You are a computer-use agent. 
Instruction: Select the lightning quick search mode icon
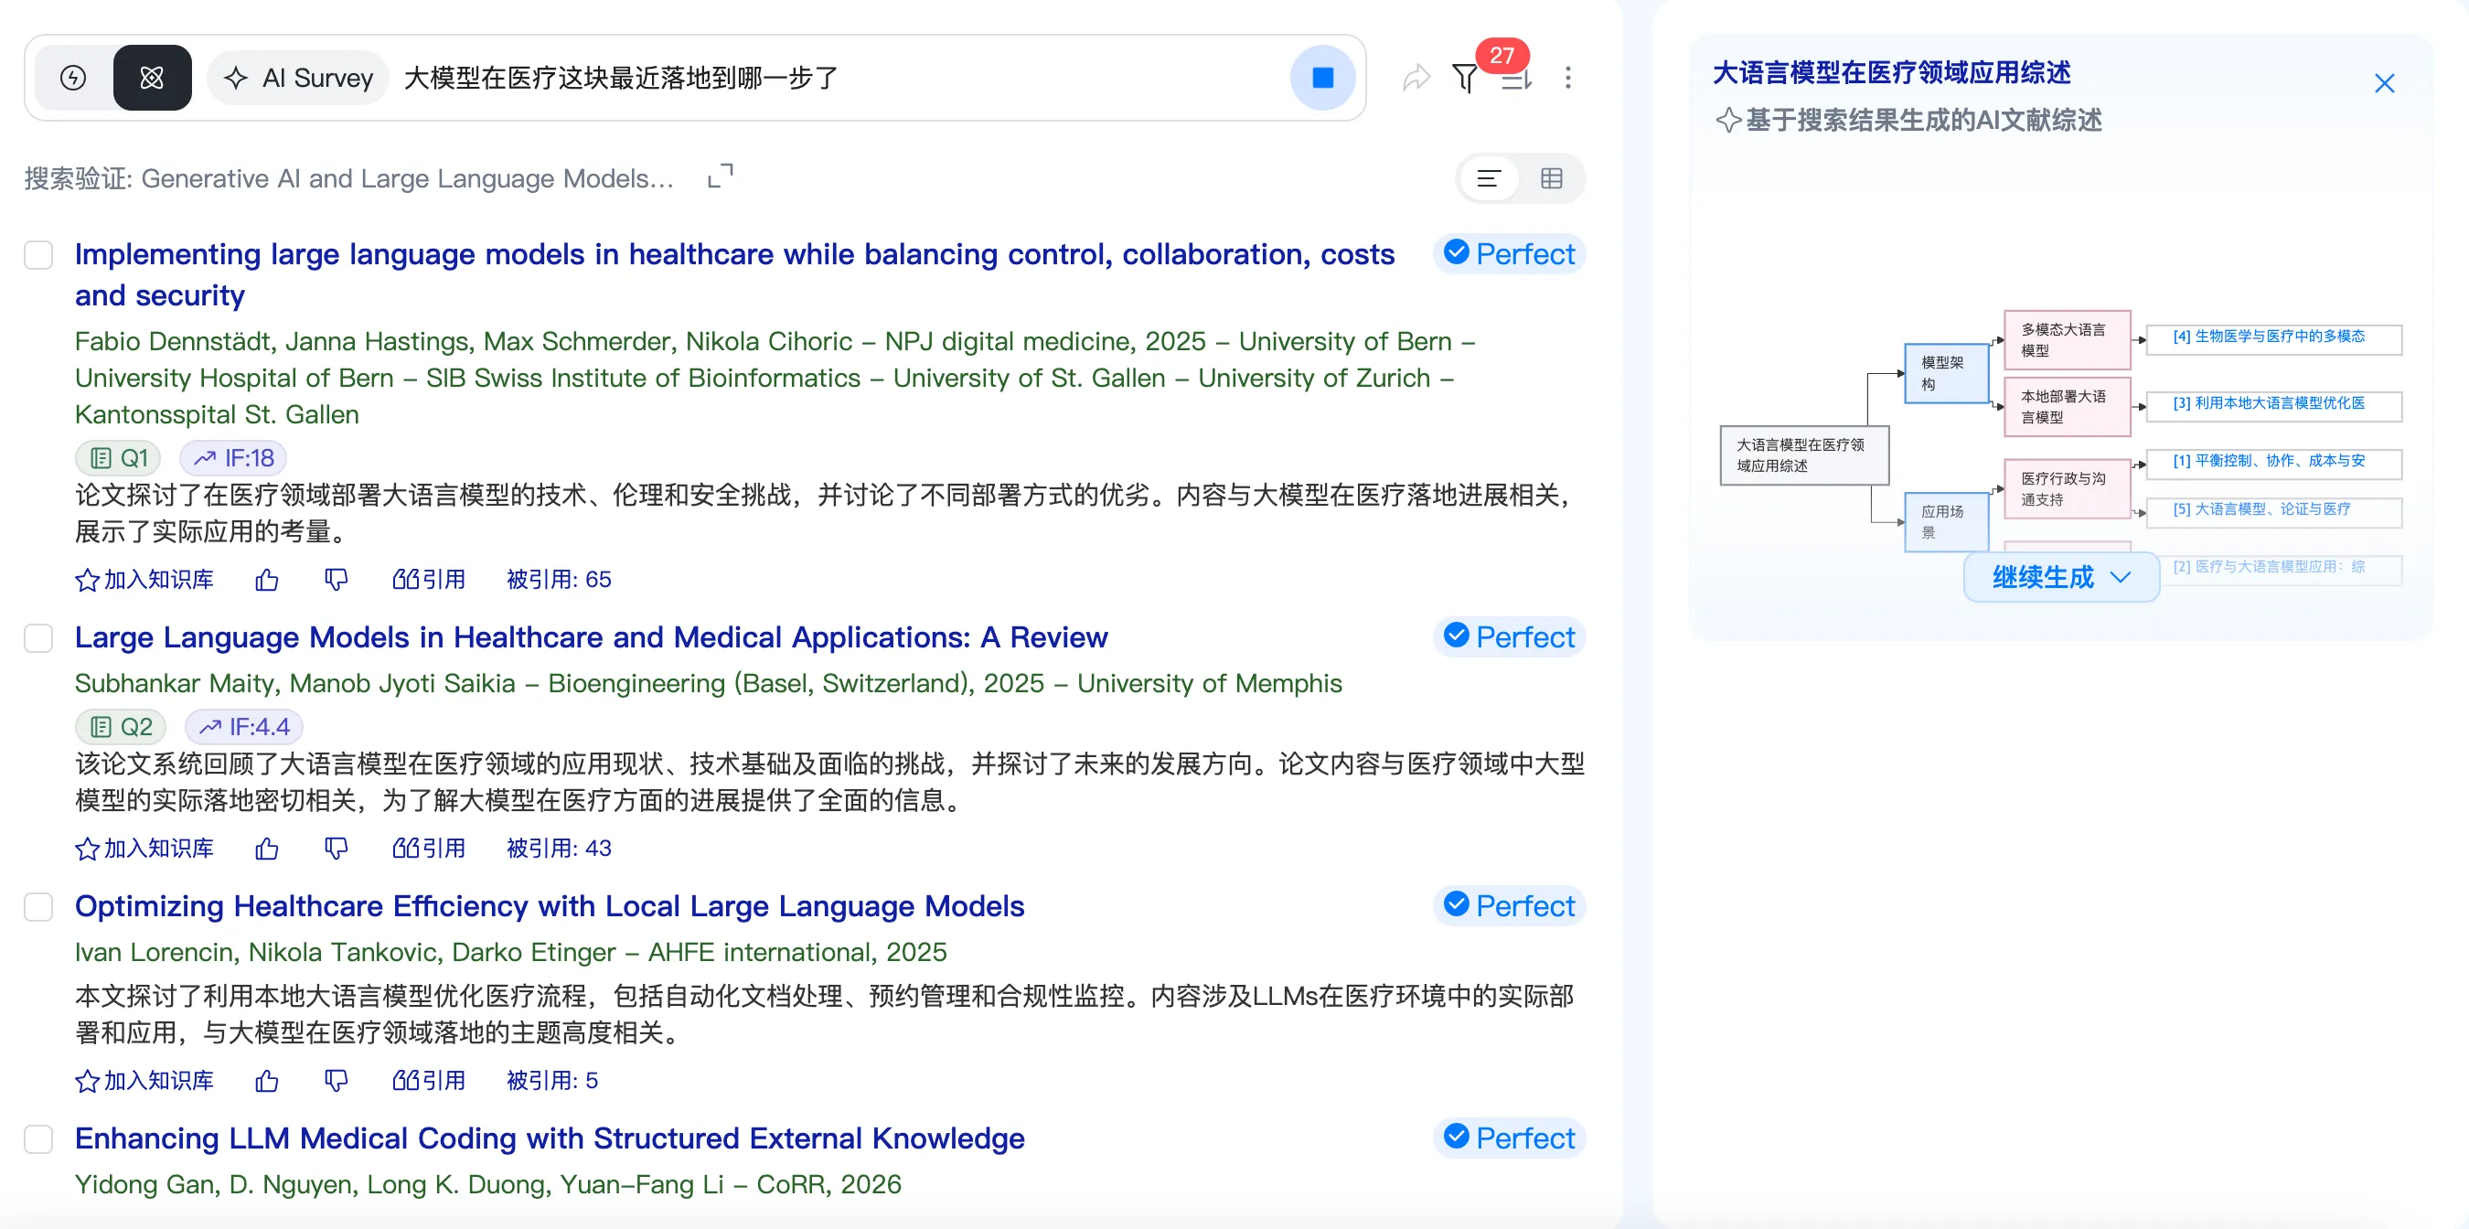pyautogui.click(x=74, y=78)
